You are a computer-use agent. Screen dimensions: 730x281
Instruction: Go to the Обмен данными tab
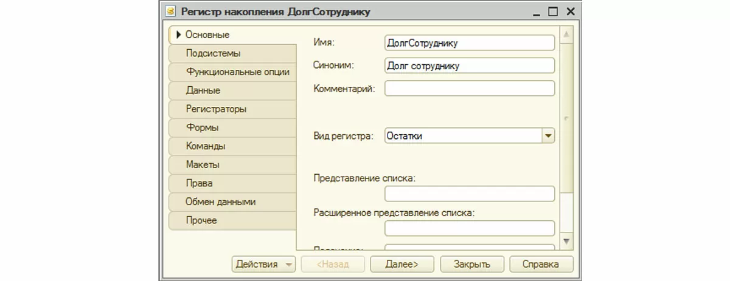(220, 201)
